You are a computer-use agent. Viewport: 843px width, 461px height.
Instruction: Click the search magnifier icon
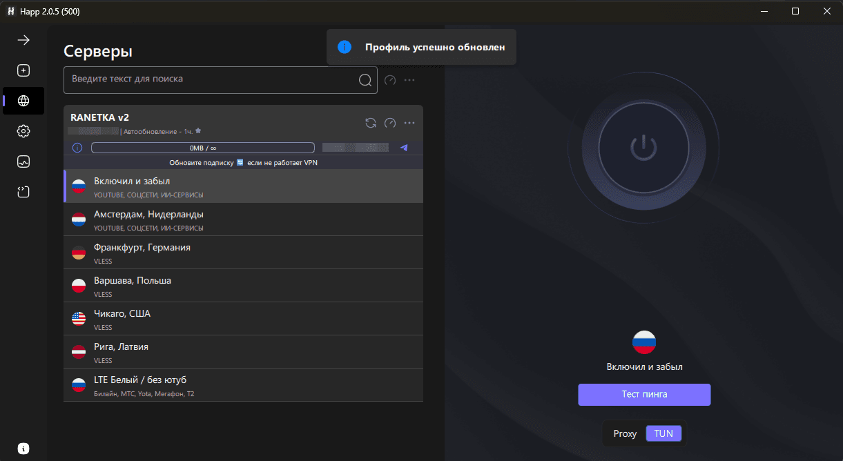click(x=365, y=80)
